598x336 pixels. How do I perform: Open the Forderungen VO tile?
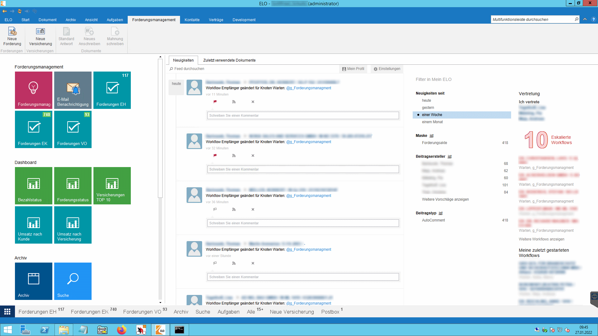pyautogui.click(x=73, y=129)
